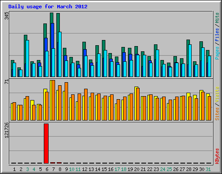This screenshot has height=174, width=222.
Task: Click day label 20 on the x-axis
Action: 137,169
